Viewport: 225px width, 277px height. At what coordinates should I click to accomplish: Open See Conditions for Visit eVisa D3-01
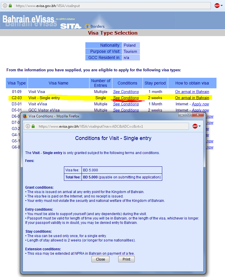(x=126, y=104)
